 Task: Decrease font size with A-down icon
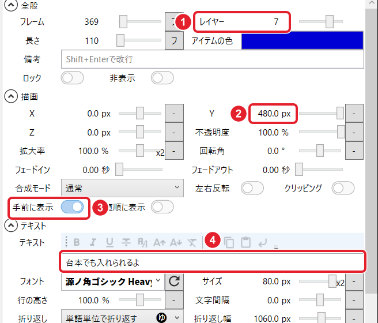176,242
